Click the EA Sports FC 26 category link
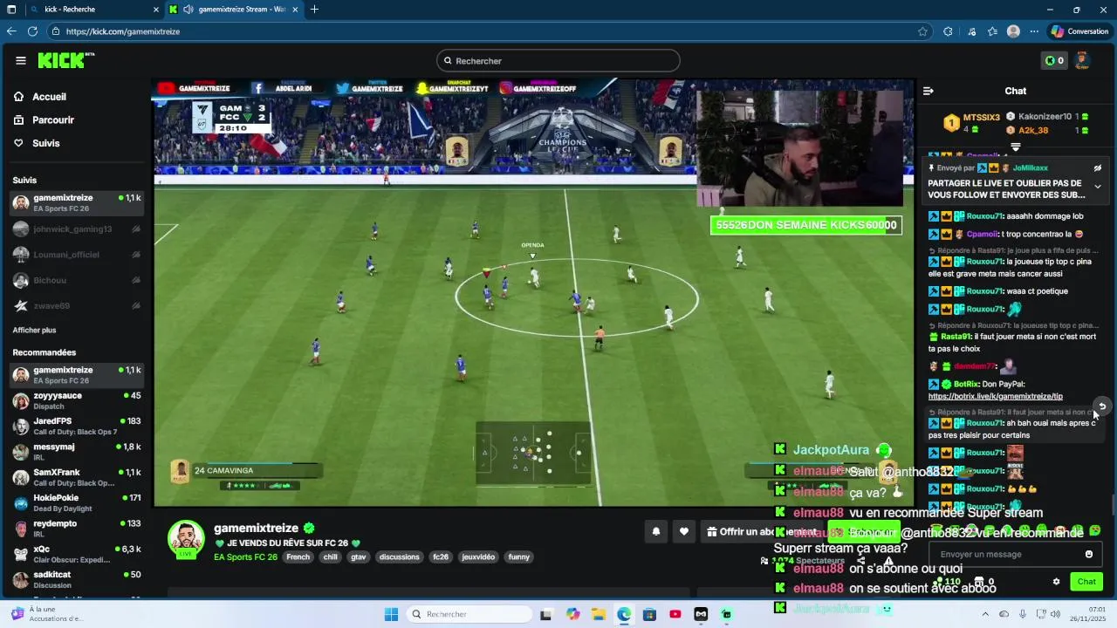Viewport: 1117px width, 628px height. [x=245, y=556]
